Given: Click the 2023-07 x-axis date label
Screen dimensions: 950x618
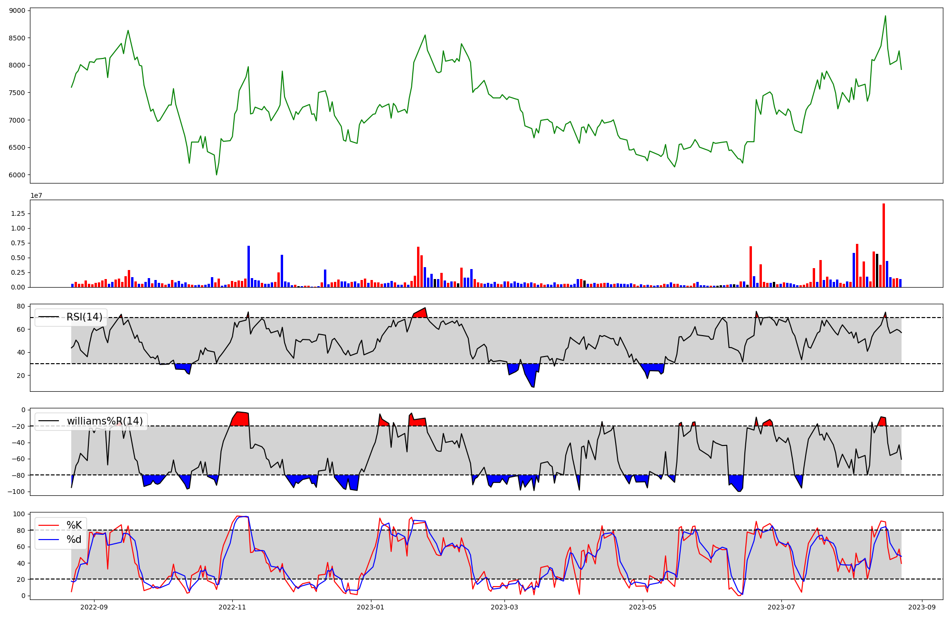Looking at the screenshot, I should point(781,607).
